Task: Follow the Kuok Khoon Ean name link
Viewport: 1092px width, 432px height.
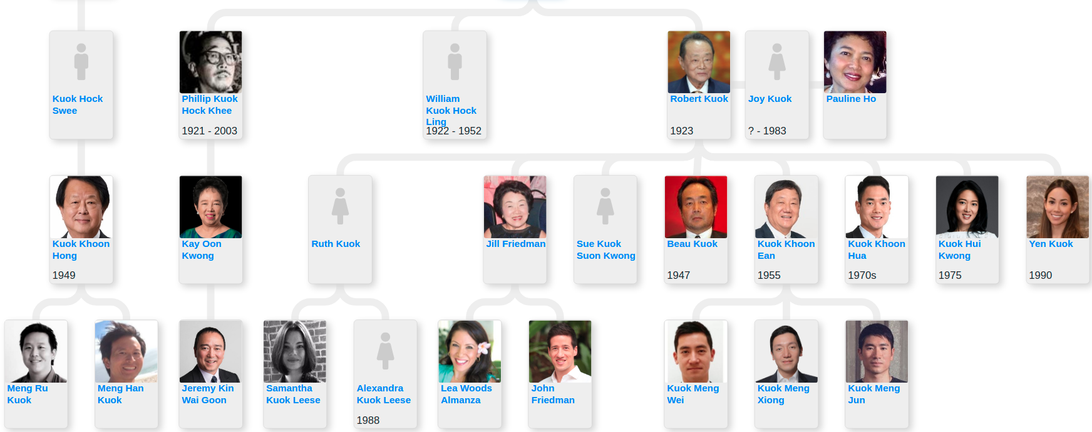Action: [x=786, y=249]
